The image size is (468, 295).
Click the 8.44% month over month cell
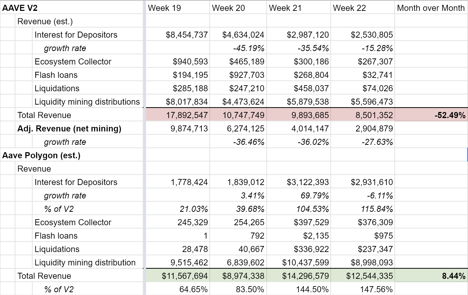(x=431, y=276)
